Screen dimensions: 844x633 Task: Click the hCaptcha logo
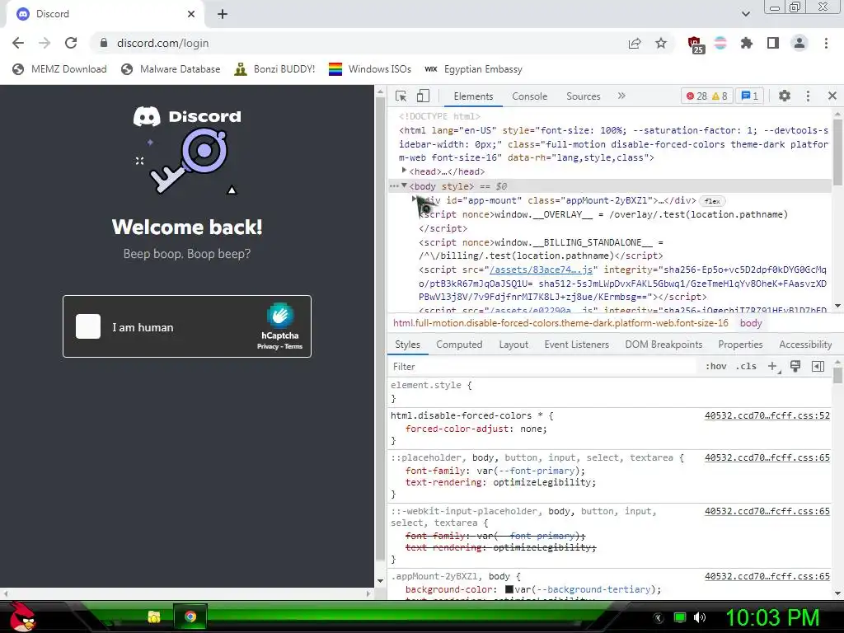(x=280, y=316)
